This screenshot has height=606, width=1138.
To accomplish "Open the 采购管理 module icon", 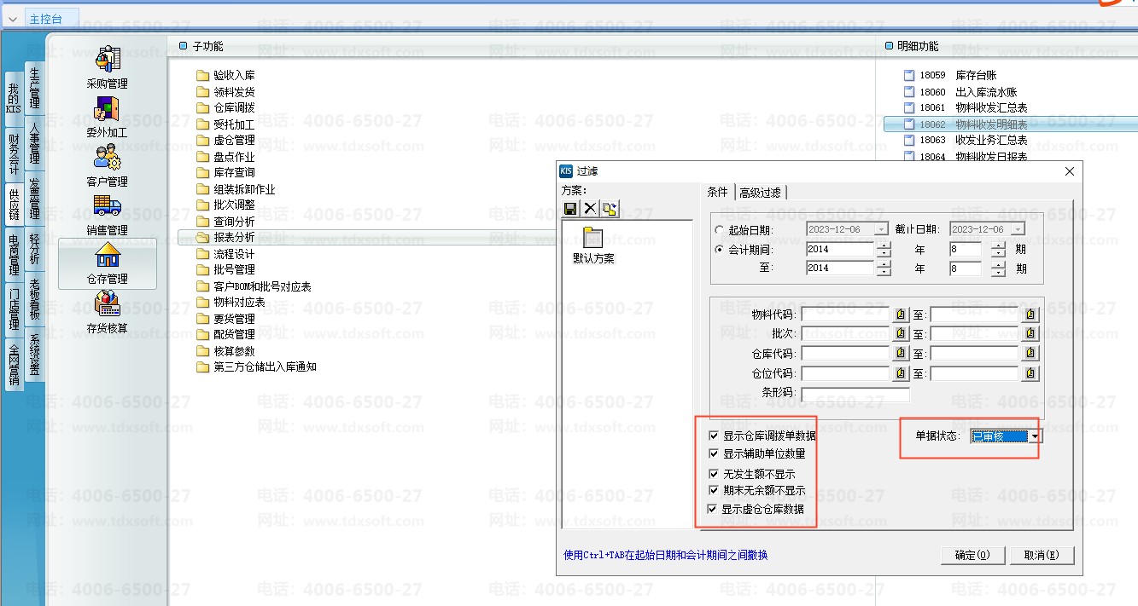I will [108, 68].
